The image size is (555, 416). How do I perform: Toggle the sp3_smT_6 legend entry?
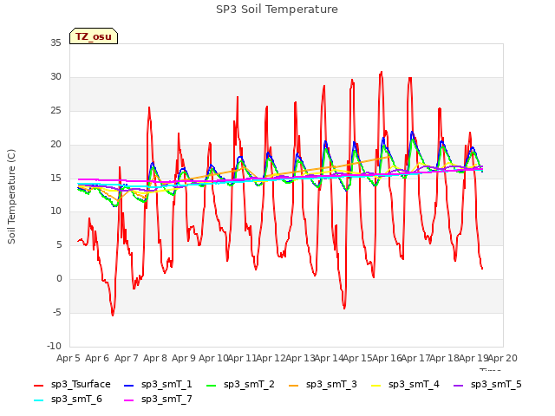[x=68, y=400]
